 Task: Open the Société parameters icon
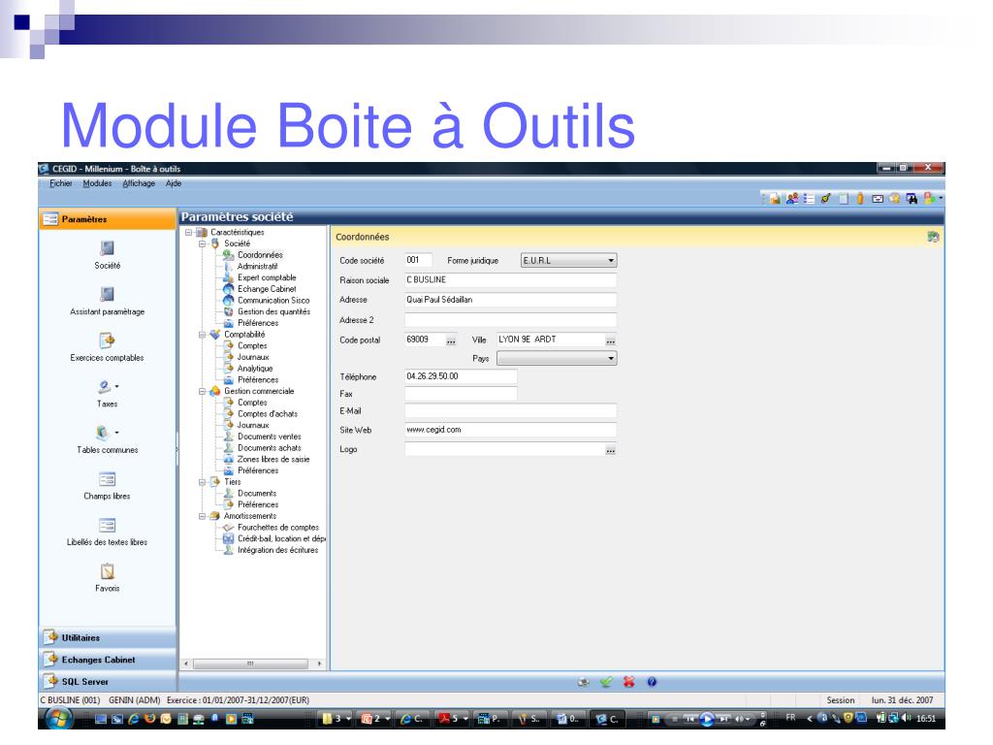pos(107,248)
